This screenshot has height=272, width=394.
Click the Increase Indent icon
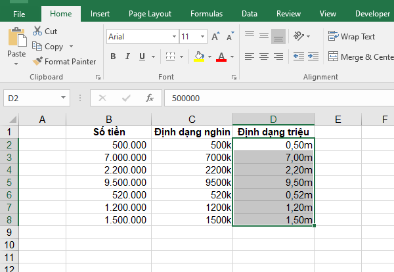(x=314, y=57)
